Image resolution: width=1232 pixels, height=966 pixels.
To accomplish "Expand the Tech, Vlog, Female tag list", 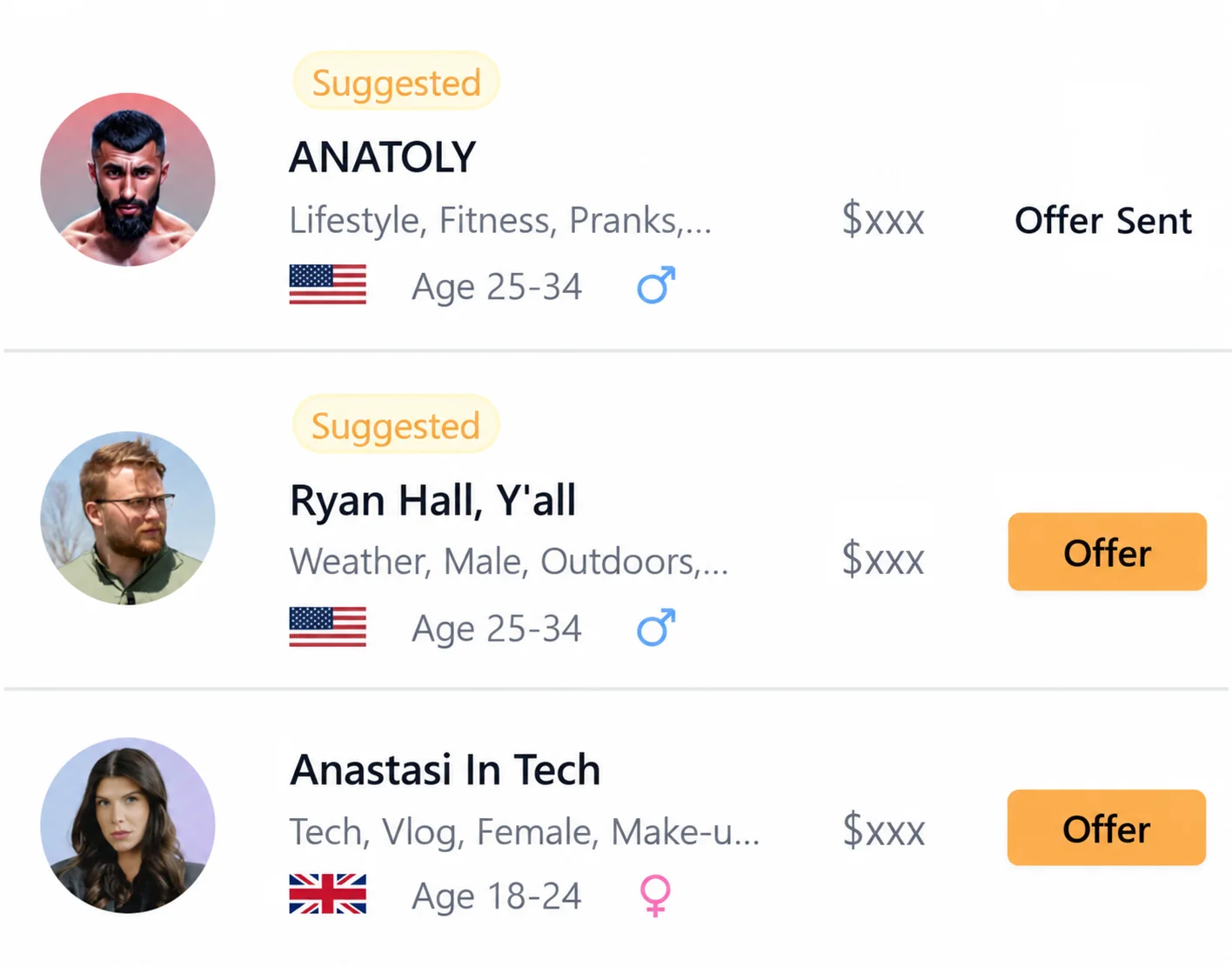I will 525,832.
